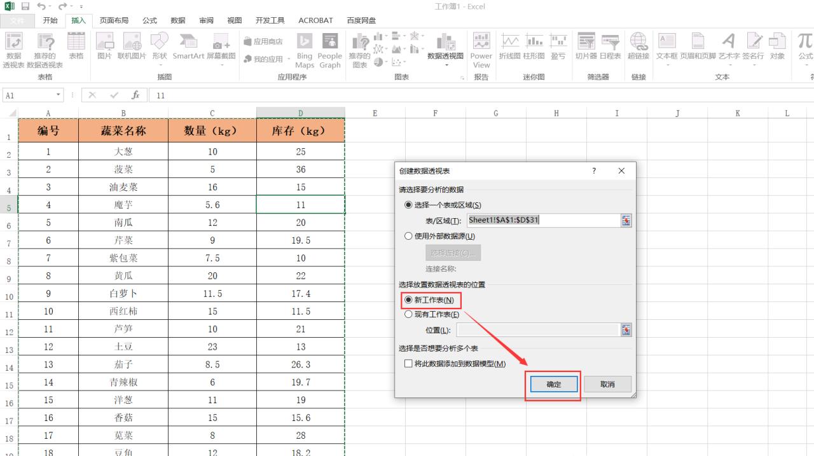Click the Object (对象) icon
The width and height of the screenshot is (814, 456).
(777, 46)
